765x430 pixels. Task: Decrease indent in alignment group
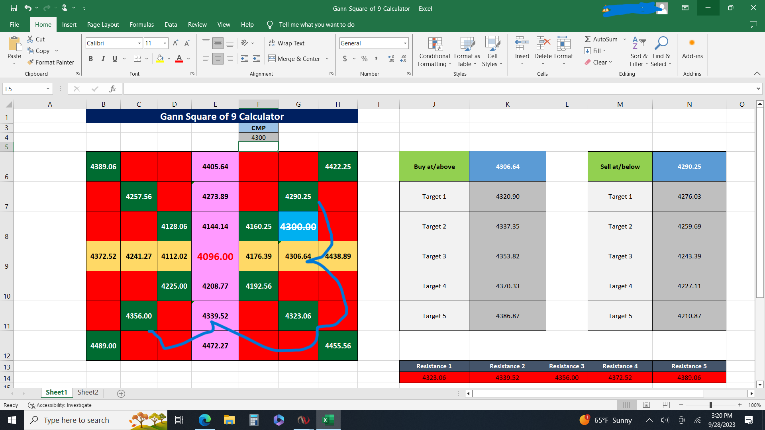pos(245,59)
